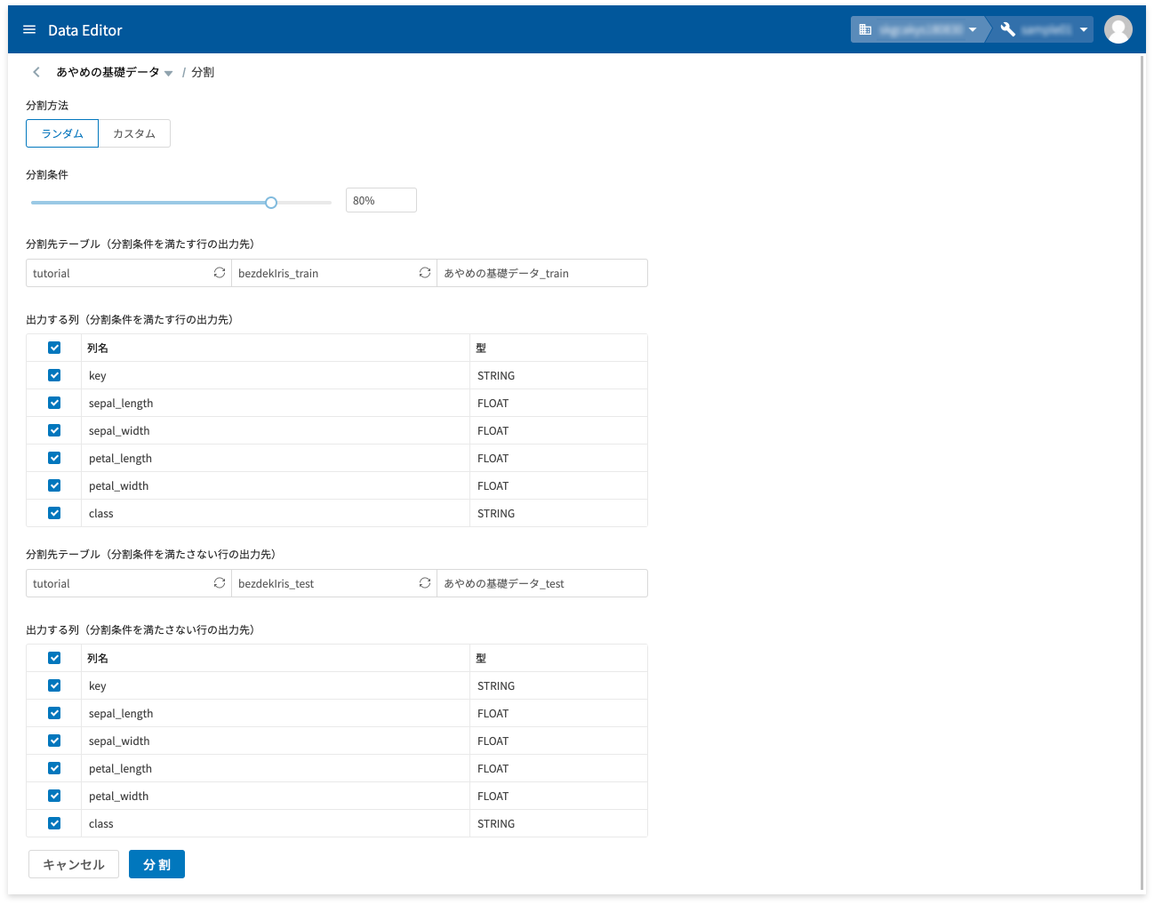Uncheck sepal_length in the train output table
This screenshot has width=1154, height=905.
point(54,403)
